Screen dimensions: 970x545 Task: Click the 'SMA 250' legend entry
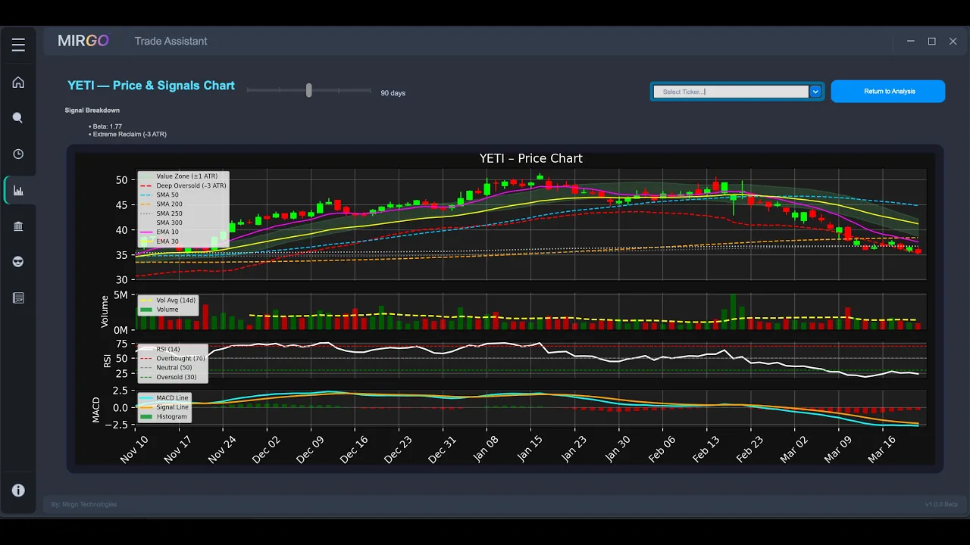(161, 213)
